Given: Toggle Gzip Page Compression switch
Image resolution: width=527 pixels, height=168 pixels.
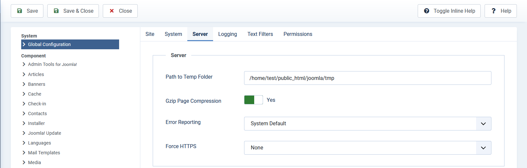Looking at the screenshot, I should pyautogui.click(x=254, y=100).
